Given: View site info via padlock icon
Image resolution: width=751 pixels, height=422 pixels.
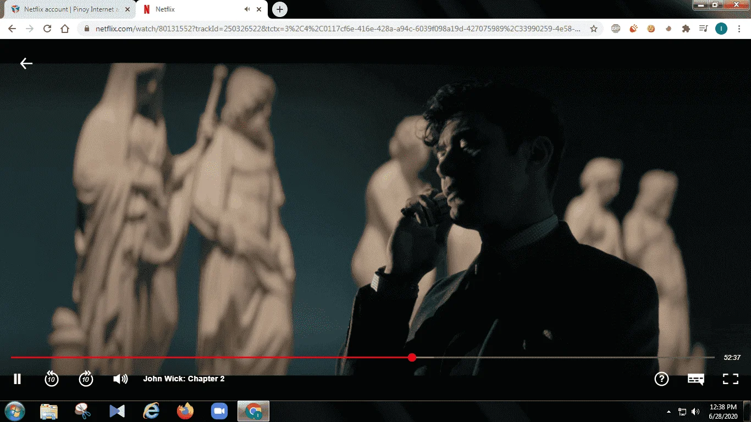Looking at the screenshot, I should 87,29.
